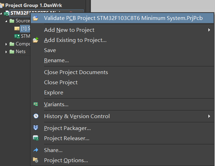Screen dimensions: 215x166
Task: Expand the Components folder in tree
Action: tap(6, 44)
